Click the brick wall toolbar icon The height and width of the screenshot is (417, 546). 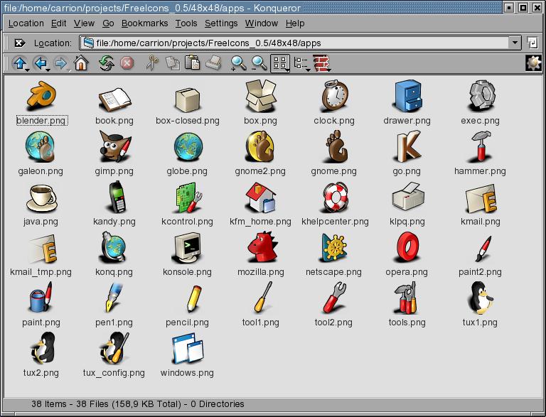click(321, 63)
